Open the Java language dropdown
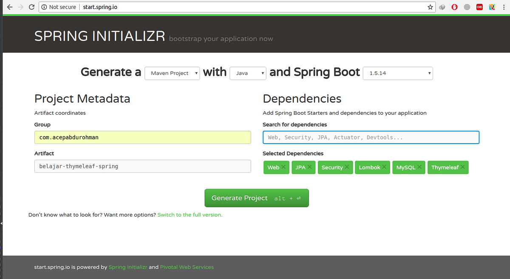Screen dimensions: 510x279 pos(248,73)
